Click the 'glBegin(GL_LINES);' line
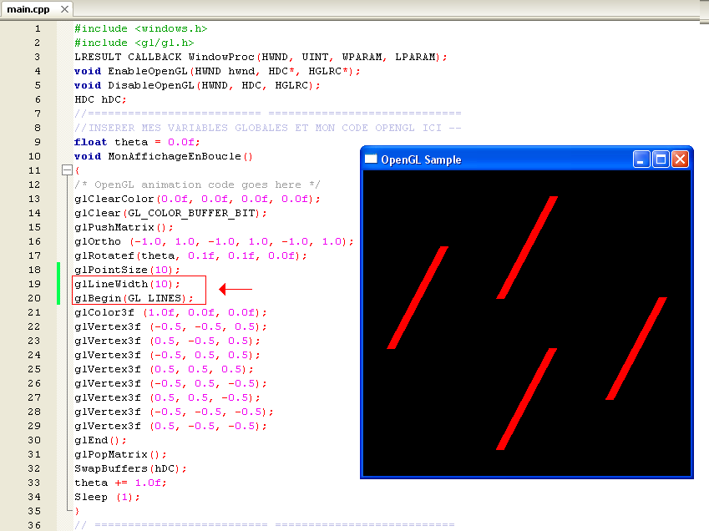Screen dimensions: 709x531 pyautogui.click(x=134, y=298)
